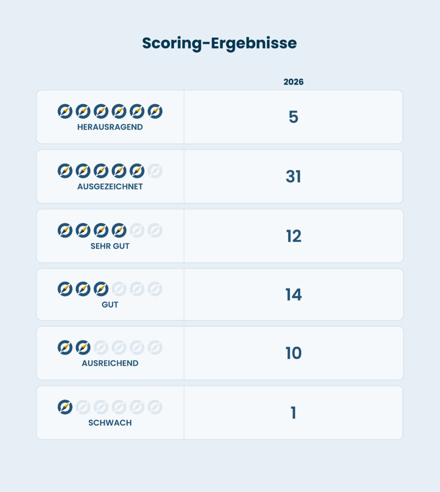Click the second blue compass above AUSREICHEND
Image resolution: width=440 pixels, height=492 pixels.
83,347
